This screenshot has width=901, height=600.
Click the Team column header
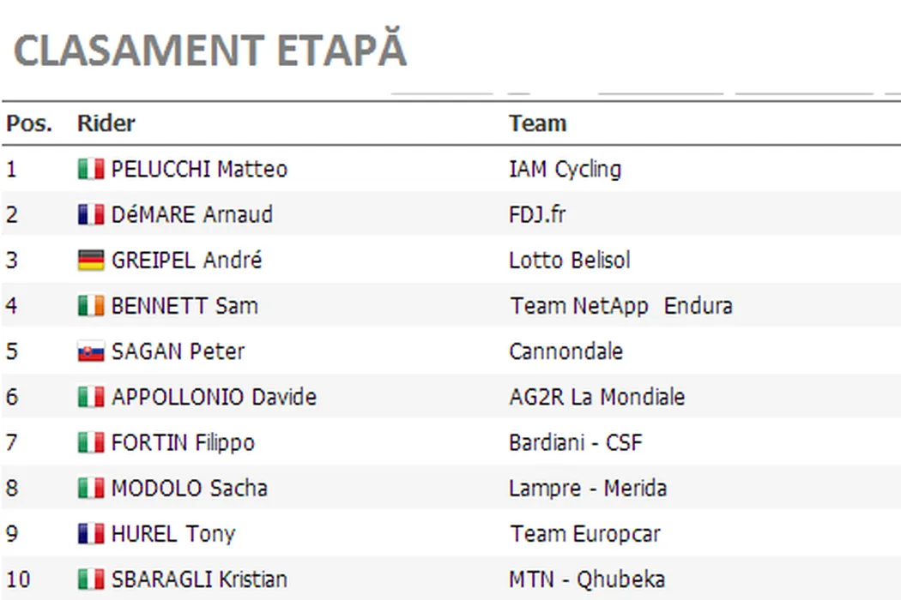coord(537,123)
